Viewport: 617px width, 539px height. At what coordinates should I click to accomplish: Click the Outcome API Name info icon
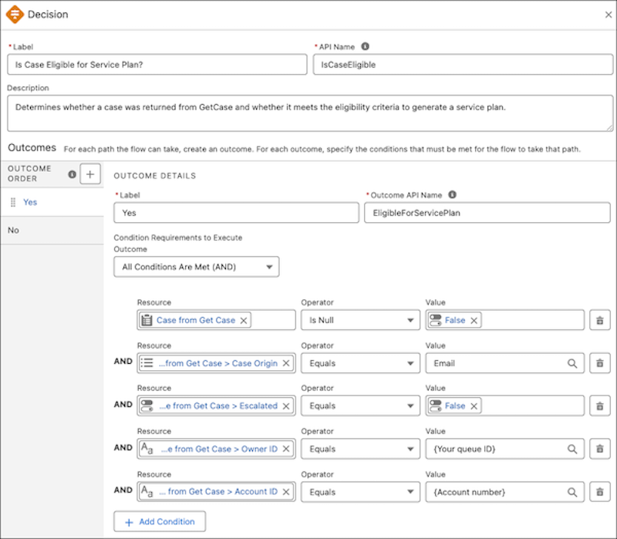pyautogui.click(x=452, y=195)
